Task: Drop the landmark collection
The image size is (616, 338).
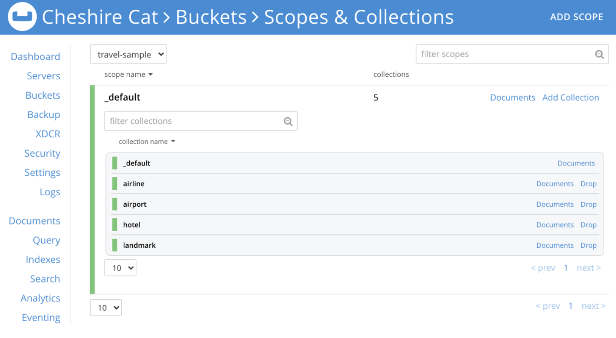Action: (588, 245)
